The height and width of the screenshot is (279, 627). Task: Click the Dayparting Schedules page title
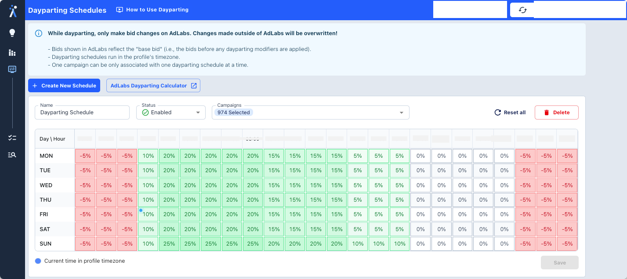67,10
